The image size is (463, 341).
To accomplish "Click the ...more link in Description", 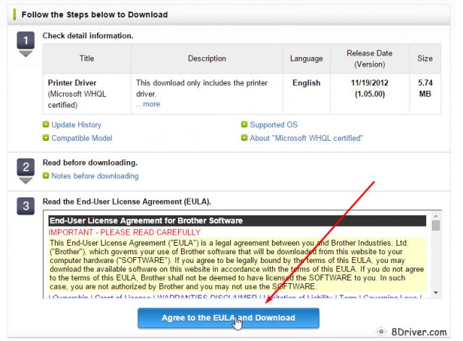I will (x=148, y=104).
